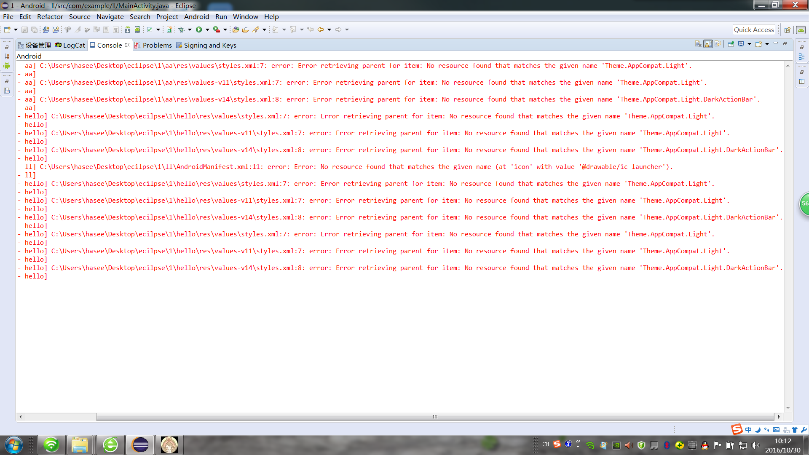Click the Open Perspective icon
809x455 pixels.
tap(787, 30)
